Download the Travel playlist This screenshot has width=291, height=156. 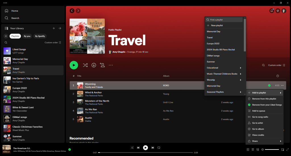(94, 65)
